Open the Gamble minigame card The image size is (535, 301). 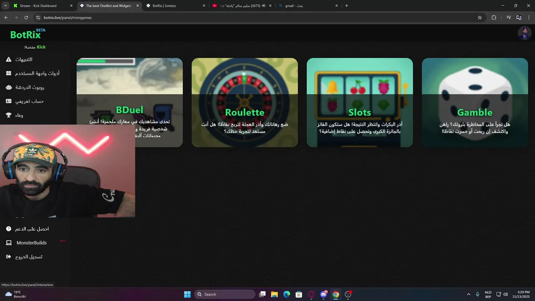[475, 102]
